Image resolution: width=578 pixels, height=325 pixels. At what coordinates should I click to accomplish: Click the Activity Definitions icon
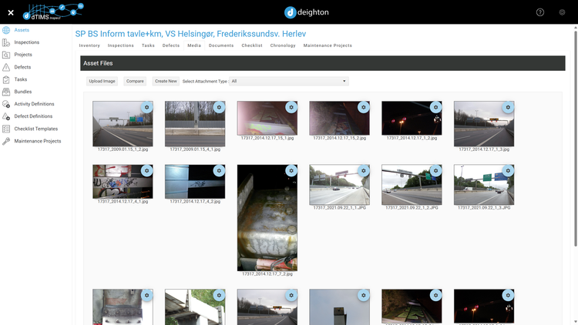(x=6, y=104)
